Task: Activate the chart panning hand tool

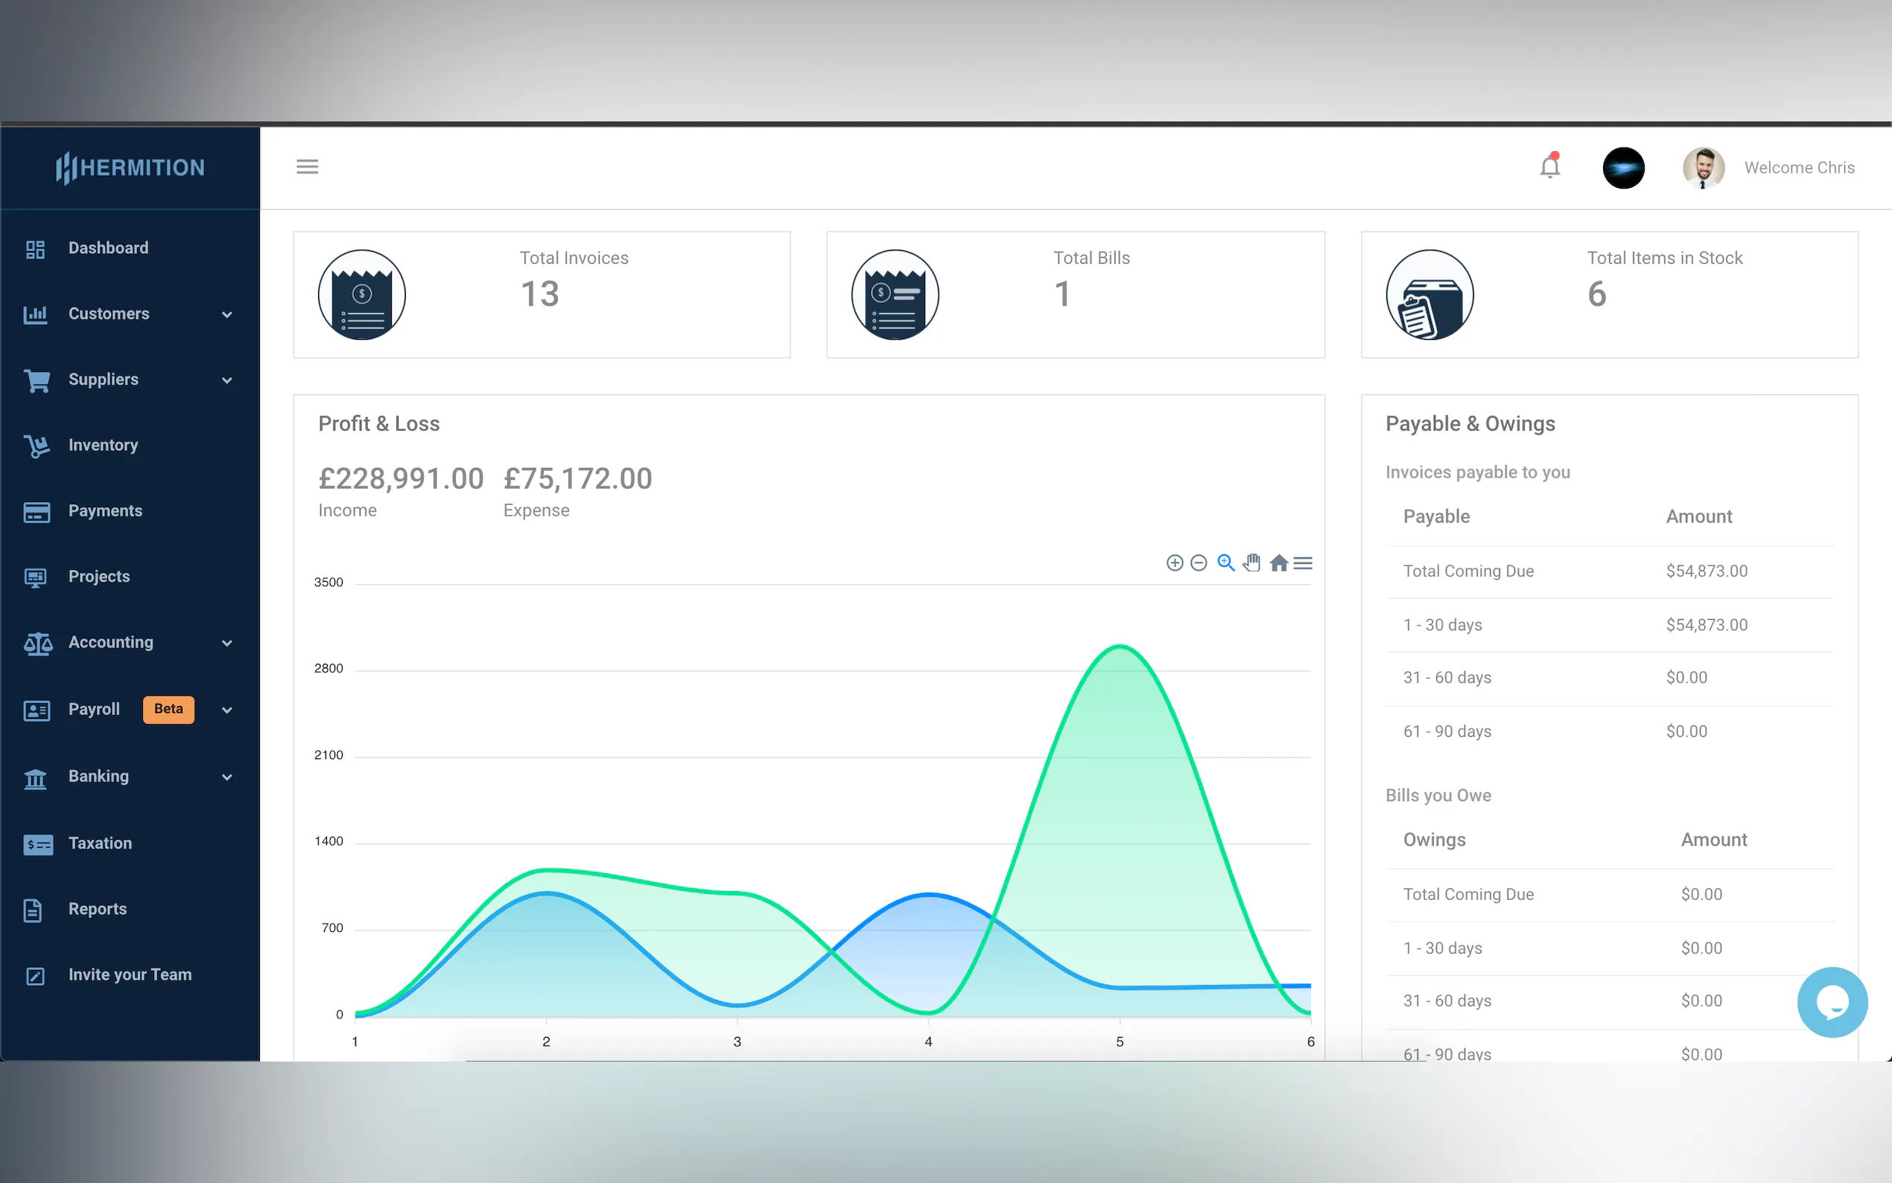Action: tap(1252, 563)
